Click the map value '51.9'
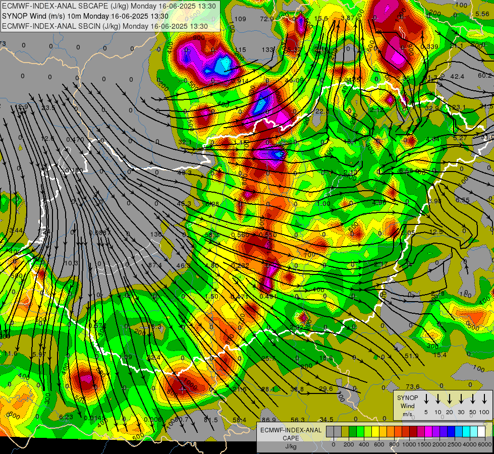Image resolution: width=494 pixels, height=454 pixels. coord(411,356)
